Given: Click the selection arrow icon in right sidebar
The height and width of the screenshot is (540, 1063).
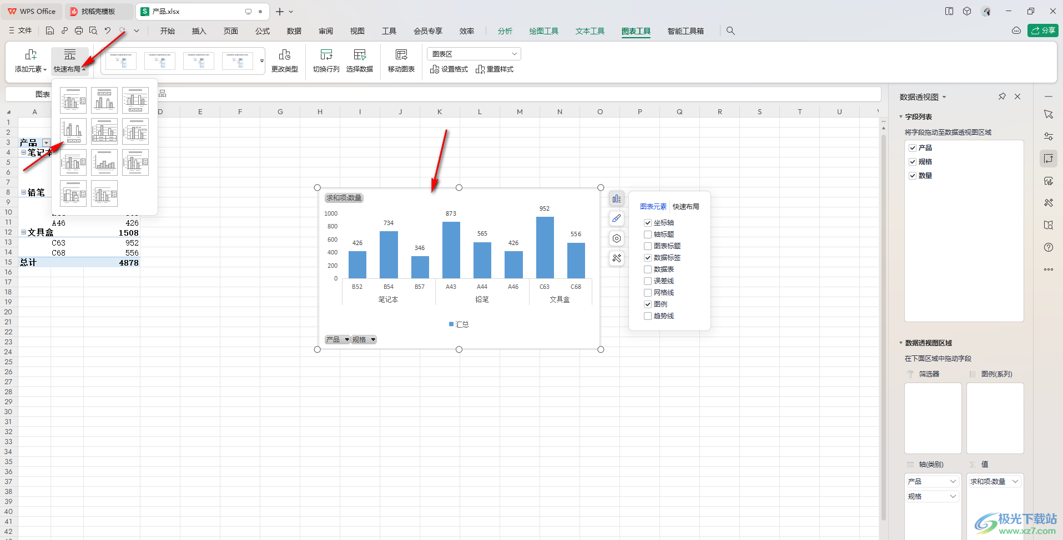Looking at the screenshot, I should click(x=1049, y=114).
